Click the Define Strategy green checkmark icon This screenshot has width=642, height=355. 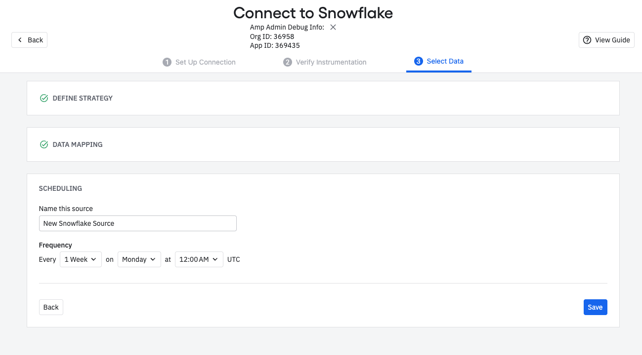tap(44, 98)
